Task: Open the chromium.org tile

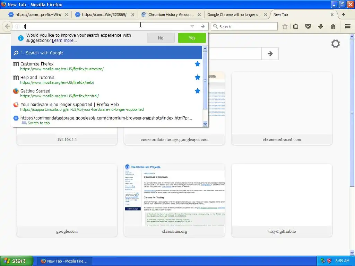Action: point(174,200)
